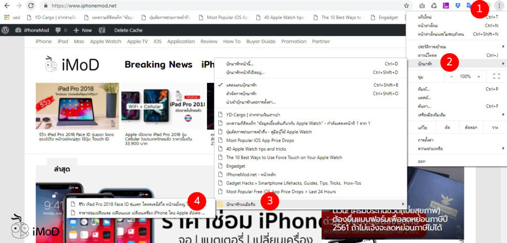Open 40 Apple Watch tips and tricks in submenu
The image size is (507, 243).
point(310,149)
